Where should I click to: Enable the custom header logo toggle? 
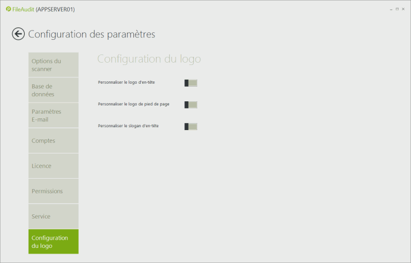point(191,83)
